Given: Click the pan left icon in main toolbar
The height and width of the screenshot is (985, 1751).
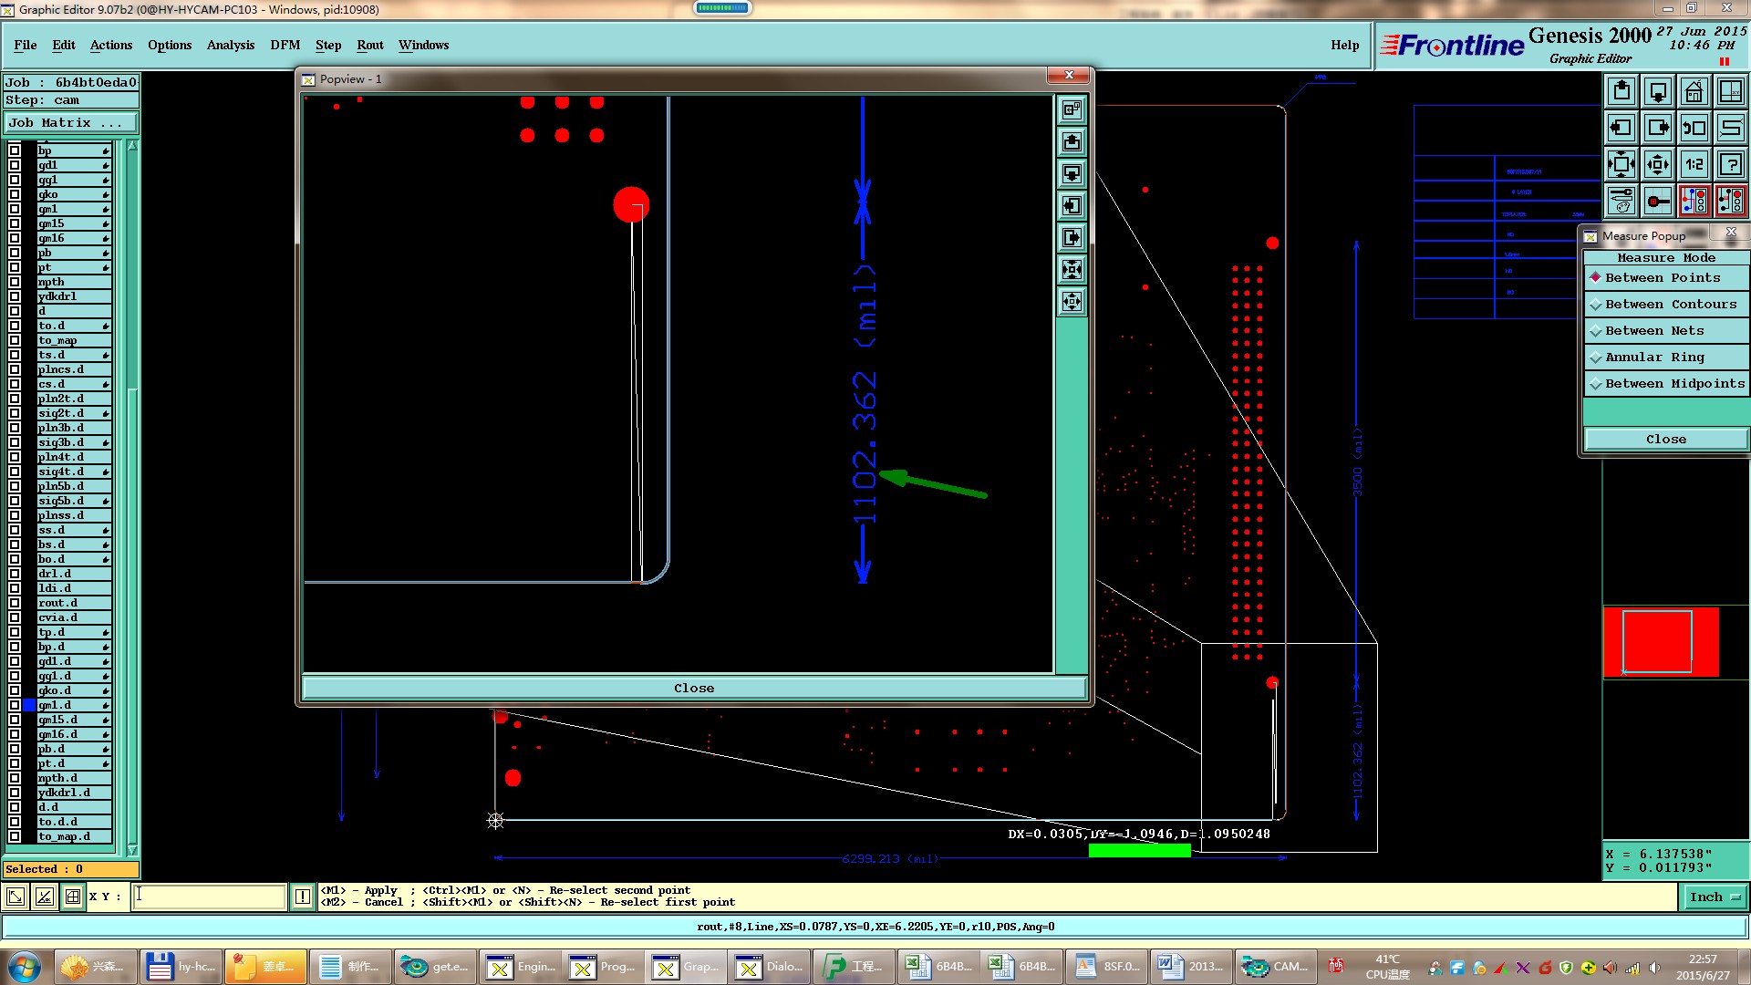Looking at the screenshot, I should 1621,128.
